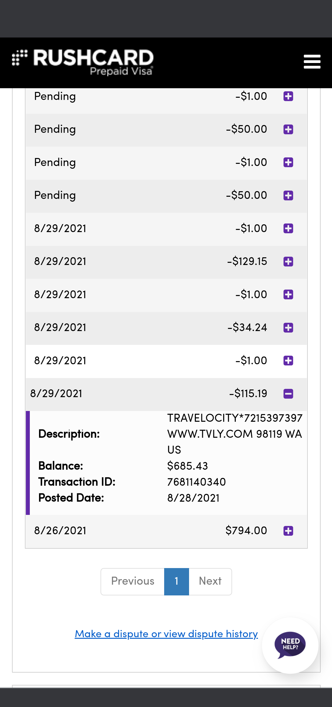Go to the Previous page
The image size is (332, 707).
pyautogui.click(x=133, y=581)
